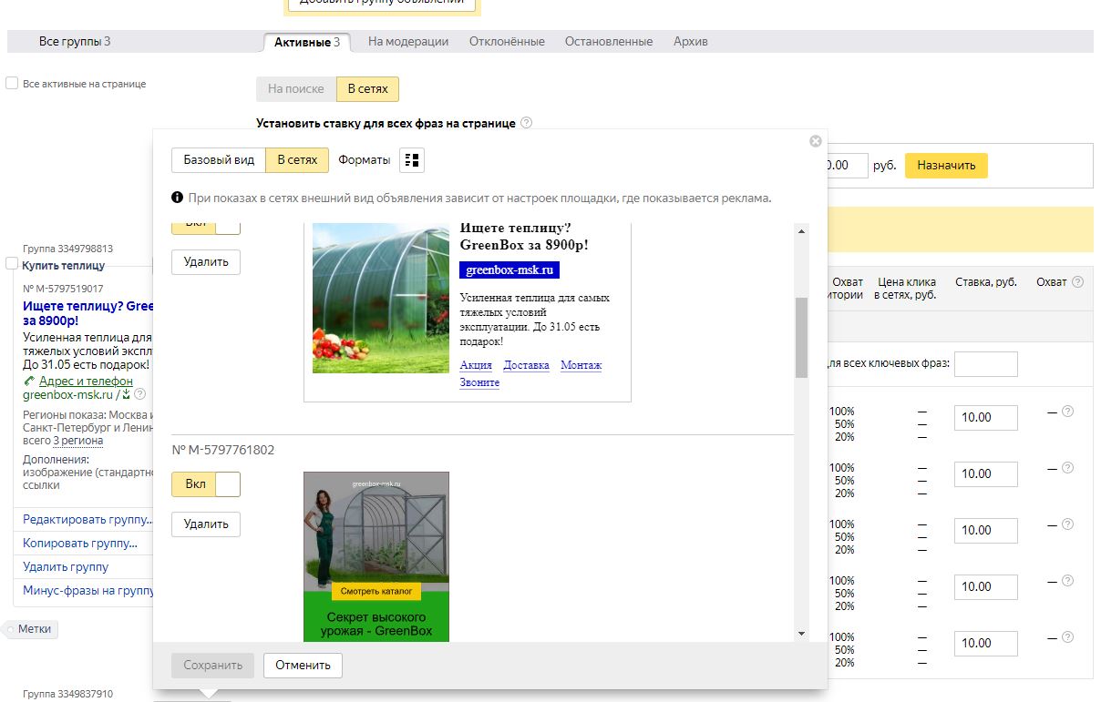
Task: Open the 'Архив' tab
Action: click(x=691, y=42)
